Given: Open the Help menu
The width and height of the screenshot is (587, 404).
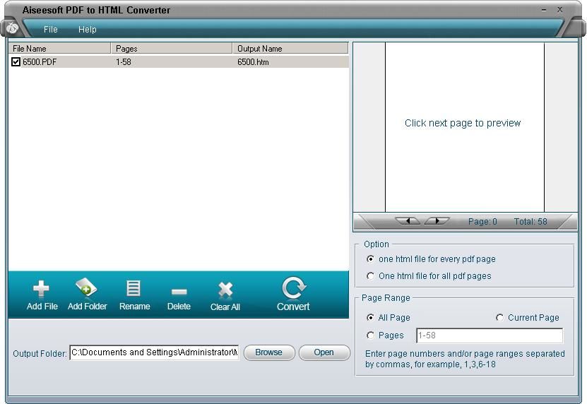Looking at the screenshot, I should [87, 29].
